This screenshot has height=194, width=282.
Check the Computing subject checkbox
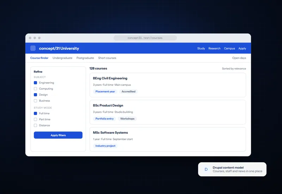click(36, 89)
